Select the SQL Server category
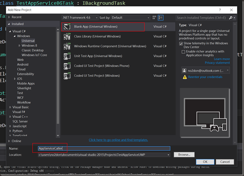Viewport: 244px width, 176px height. pos(20,121)
